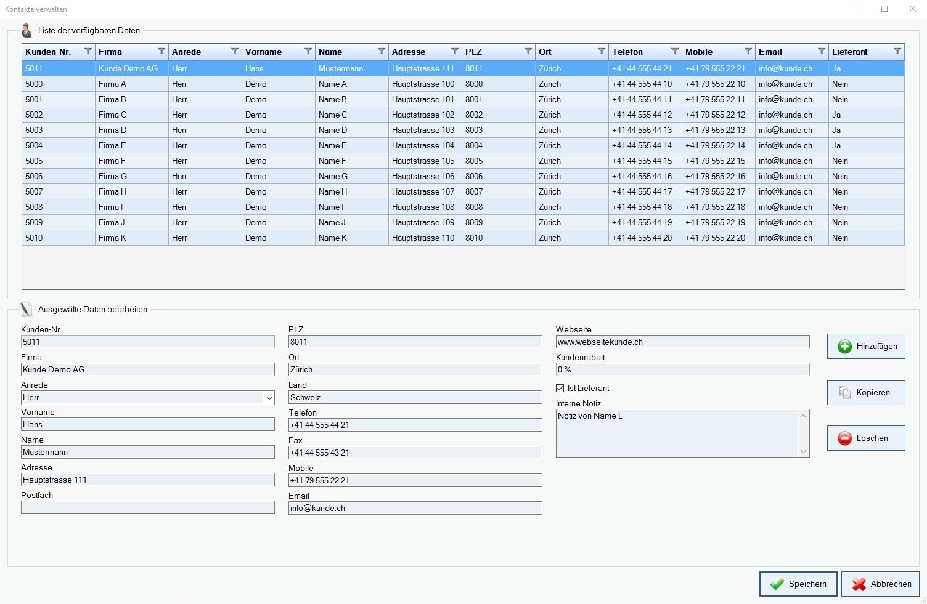The width and height of the screenshot is (927, 604).
Task: Click Lieferant cell 'Ja' in row 5002
Action: (x=866, y=115)
